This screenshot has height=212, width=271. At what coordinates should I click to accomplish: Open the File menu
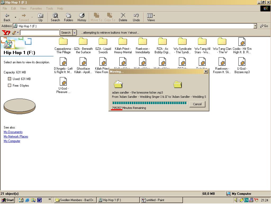(5, 8)
